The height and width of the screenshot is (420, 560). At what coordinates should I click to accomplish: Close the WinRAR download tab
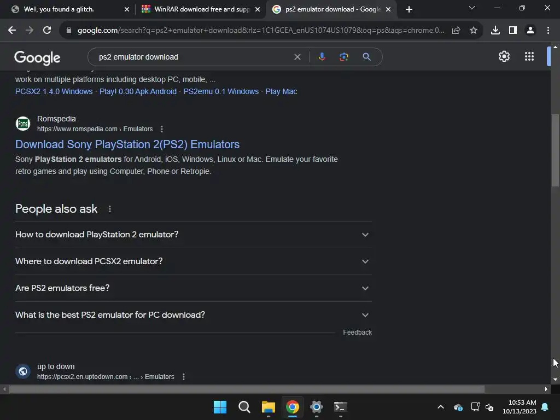pyautogui.click(x=258, y=9)
